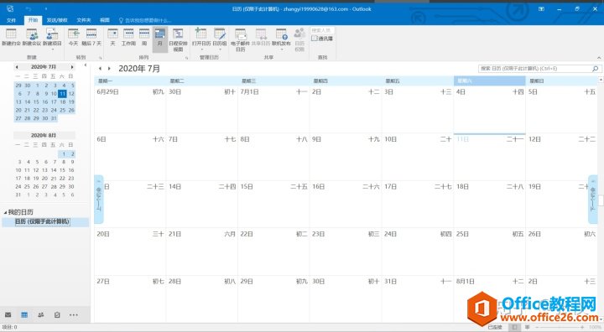This screenshot has height=332, width=604.
Task: Click Previous Appointment side tab
Action: click(99, 200)
